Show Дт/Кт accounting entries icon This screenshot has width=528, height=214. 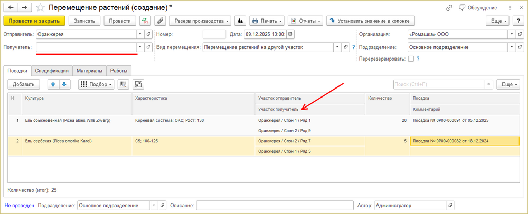[x=145, y=21]
